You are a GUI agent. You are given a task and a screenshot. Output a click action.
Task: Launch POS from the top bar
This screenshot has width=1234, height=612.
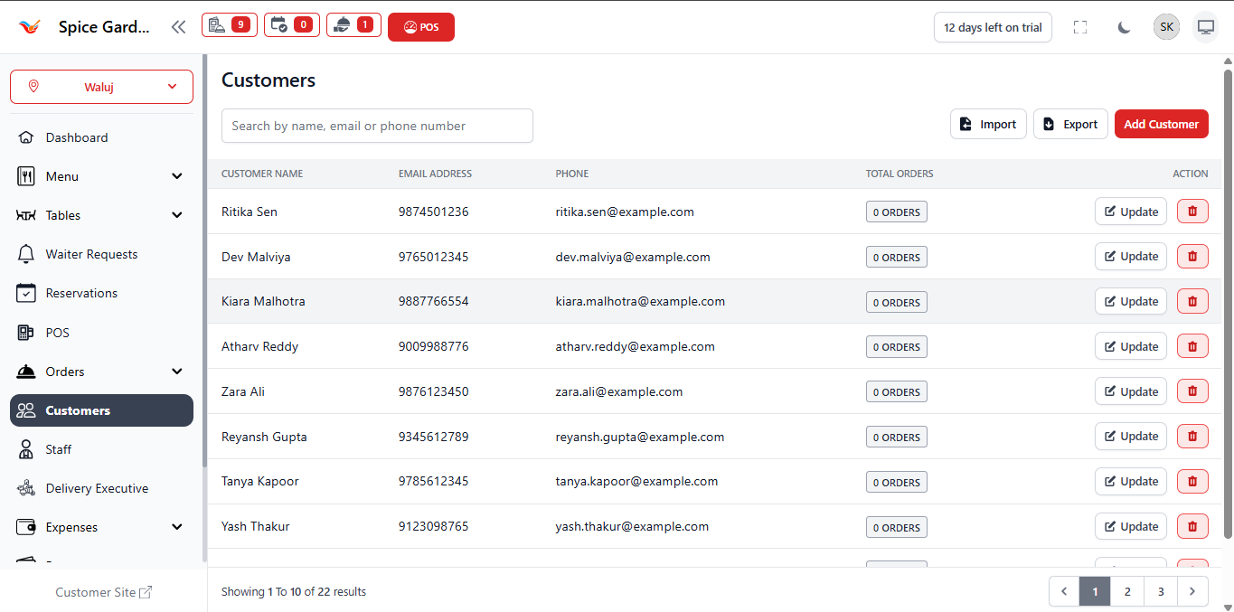(x=420, y=26)
